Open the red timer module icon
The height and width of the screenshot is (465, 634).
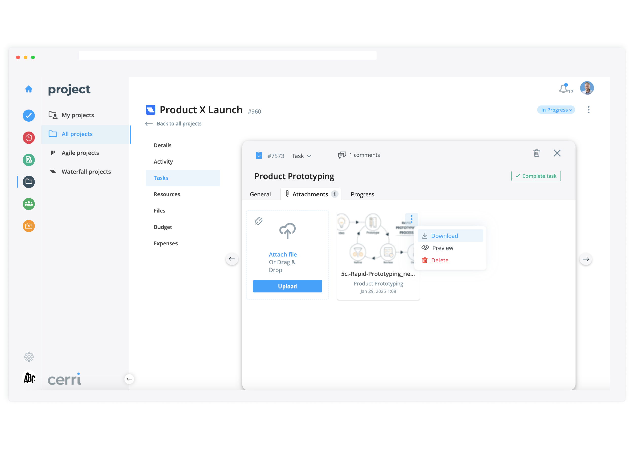[x=29, y=138]
